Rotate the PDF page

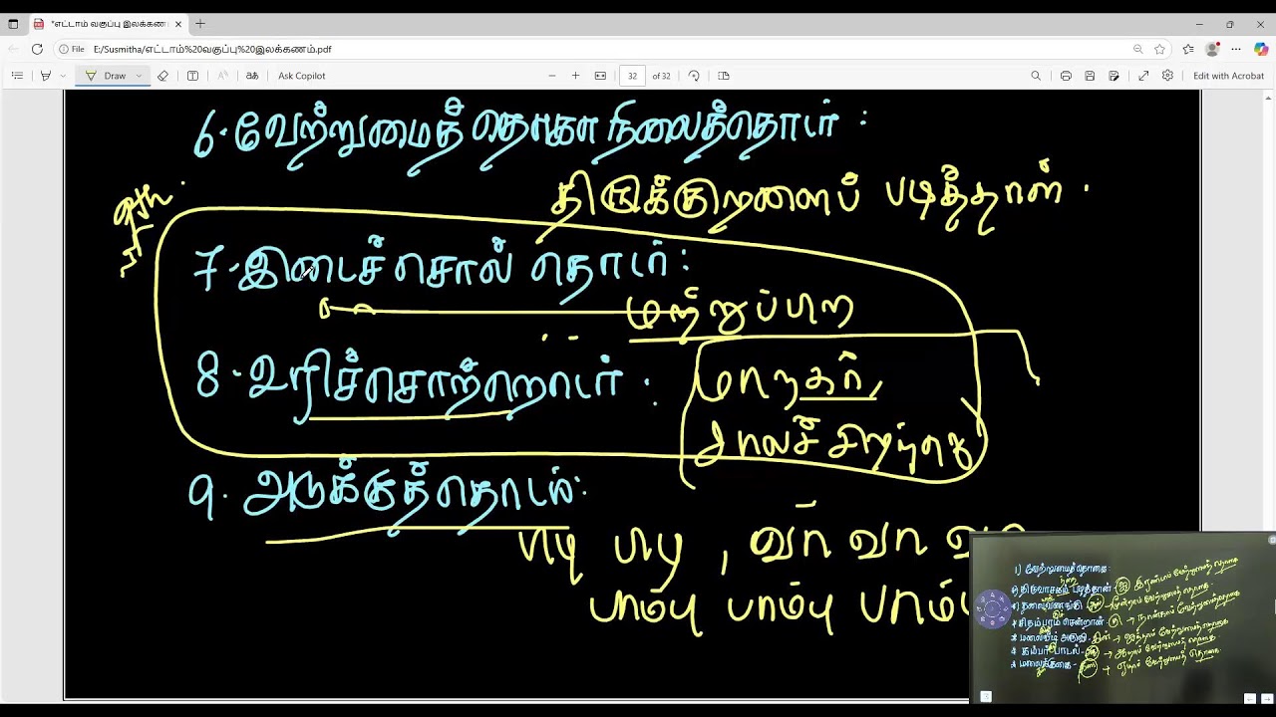[694, 76]
